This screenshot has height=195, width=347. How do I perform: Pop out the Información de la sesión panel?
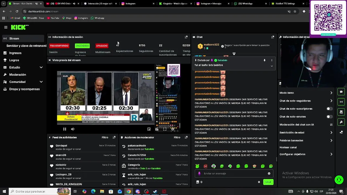tap(186, 37)
